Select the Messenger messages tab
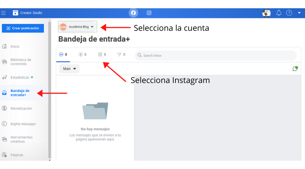The height and width of the screenshot is (169, 305). [63, 54]
